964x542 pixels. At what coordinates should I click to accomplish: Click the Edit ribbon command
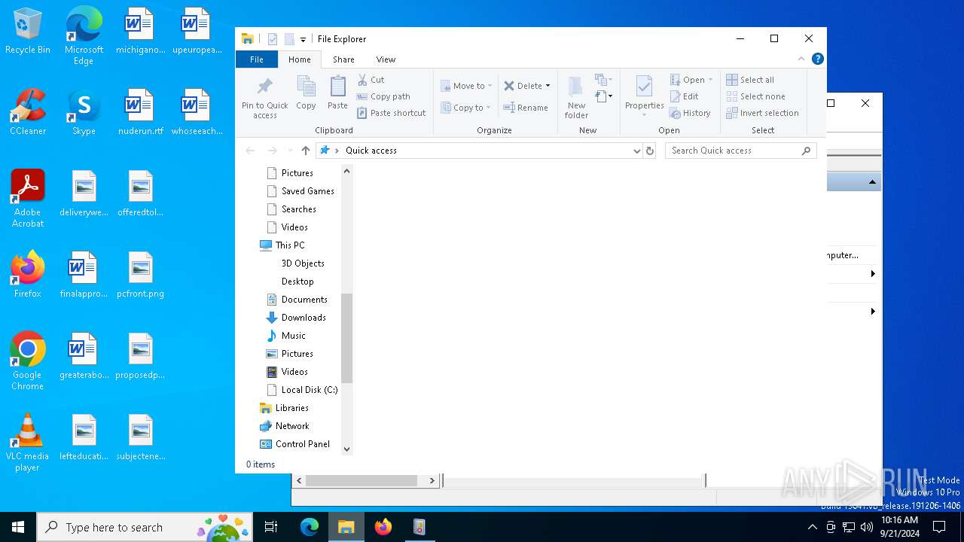684,96
